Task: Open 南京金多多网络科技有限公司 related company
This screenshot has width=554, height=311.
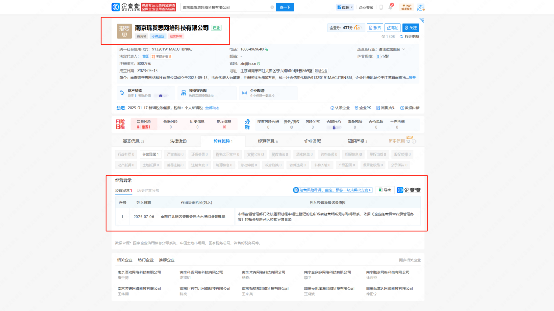Action: pos(327,272)
